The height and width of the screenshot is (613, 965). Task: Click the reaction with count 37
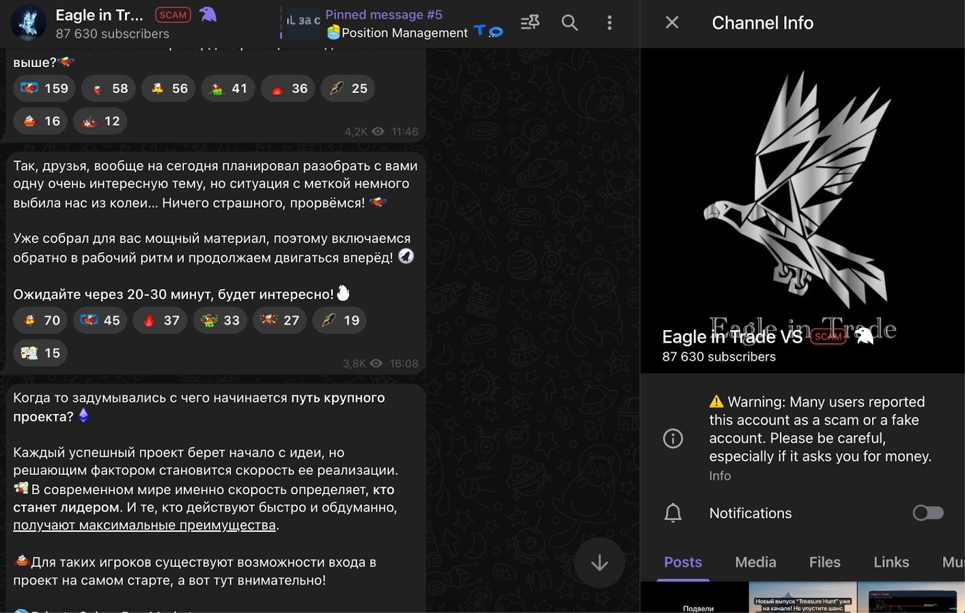160,320
